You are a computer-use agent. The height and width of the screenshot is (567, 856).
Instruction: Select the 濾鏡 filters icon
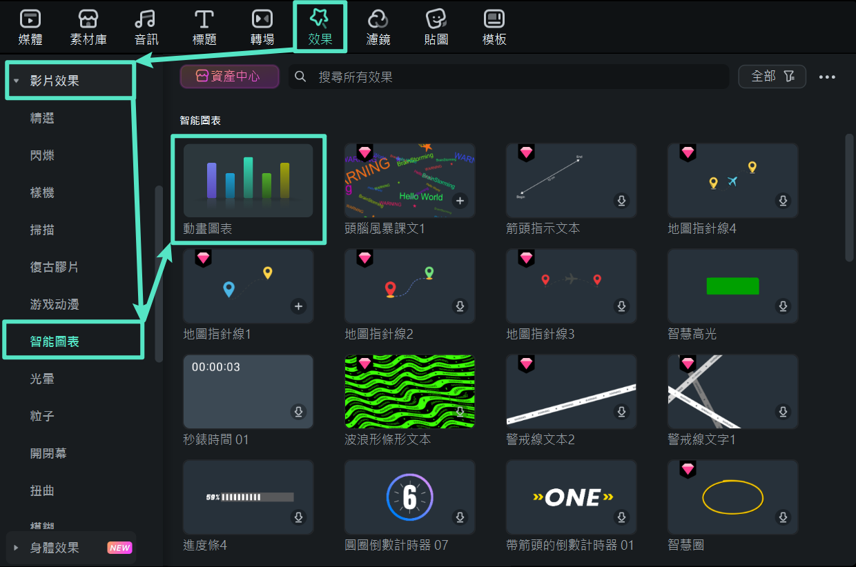tap(378, 19)
